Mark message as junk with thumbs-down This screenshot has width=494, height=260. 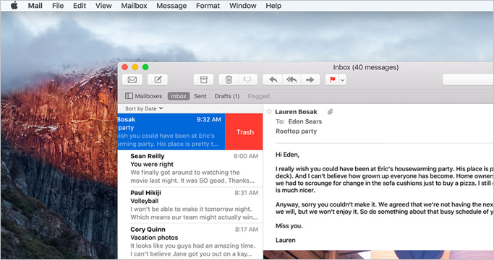pyautogui.click(x=247, y=79)
